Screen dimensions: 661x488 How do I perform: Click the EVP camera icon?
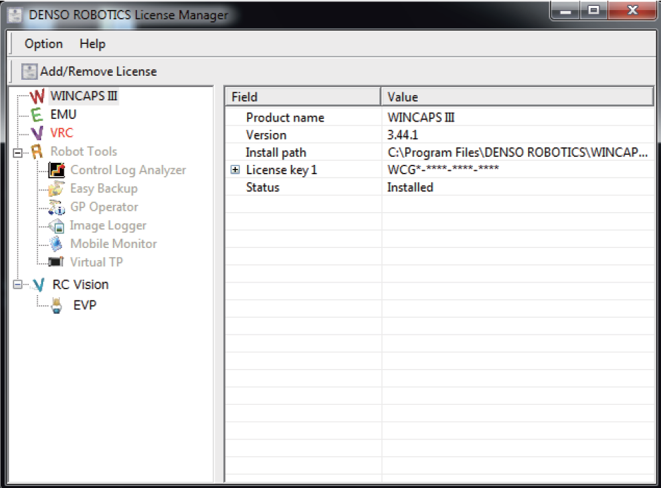coord(56,305)
